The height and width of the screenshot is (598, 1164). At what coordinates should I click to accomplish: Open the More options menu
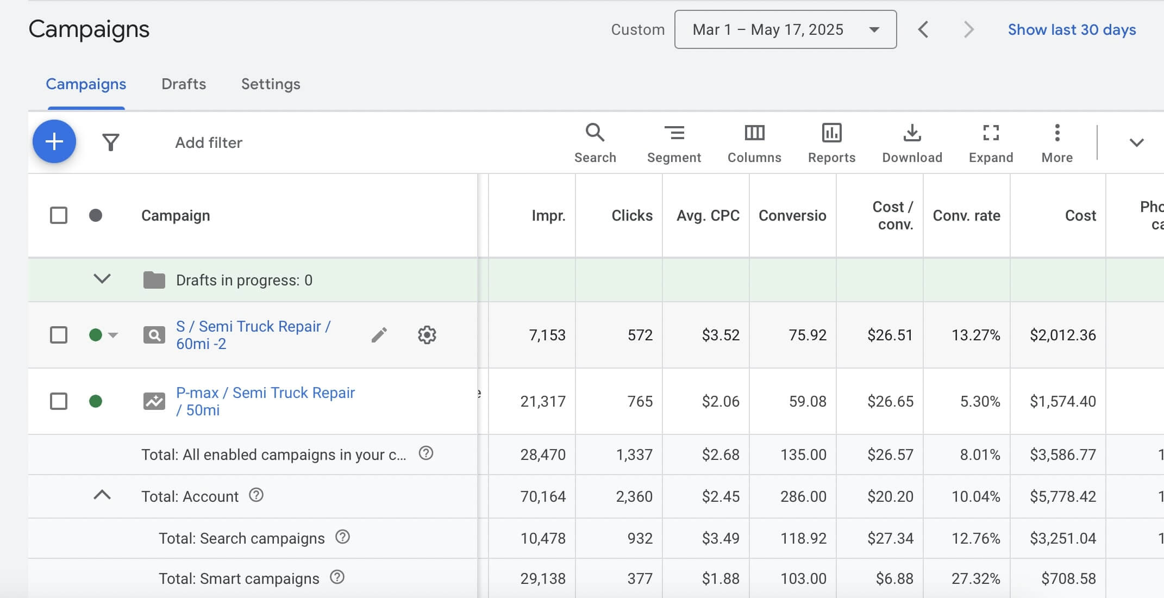[1057, 144]
